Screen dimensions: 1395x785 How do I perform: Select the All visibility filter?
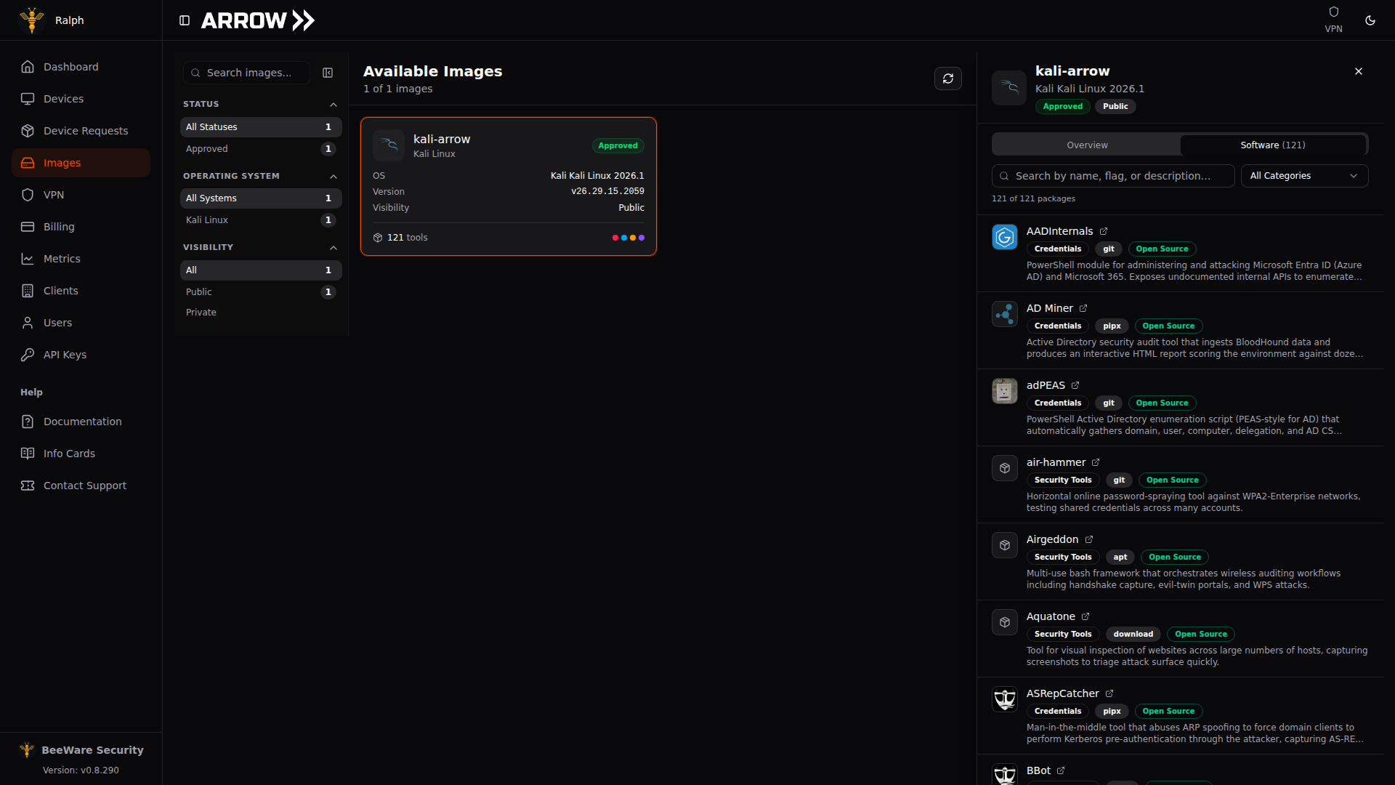[261, 270]
